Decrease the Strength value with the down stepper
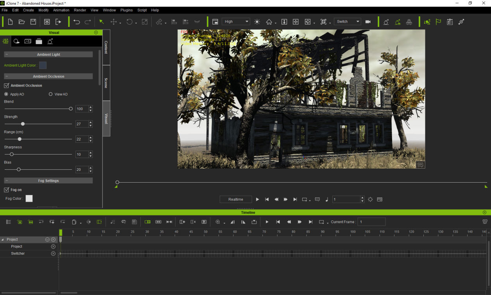The width and height of the screenshot is (491, 295). point(91,126)
